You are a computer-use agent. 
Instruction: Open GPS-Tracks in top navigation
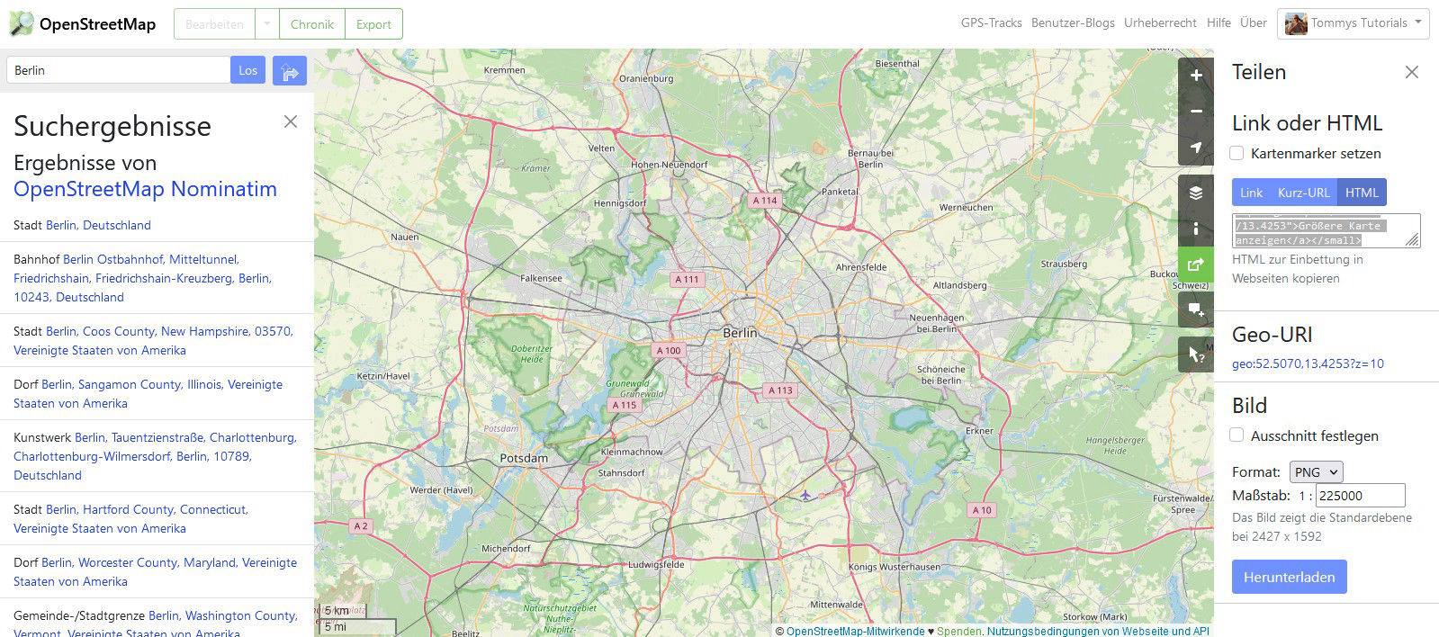point(991,23)
